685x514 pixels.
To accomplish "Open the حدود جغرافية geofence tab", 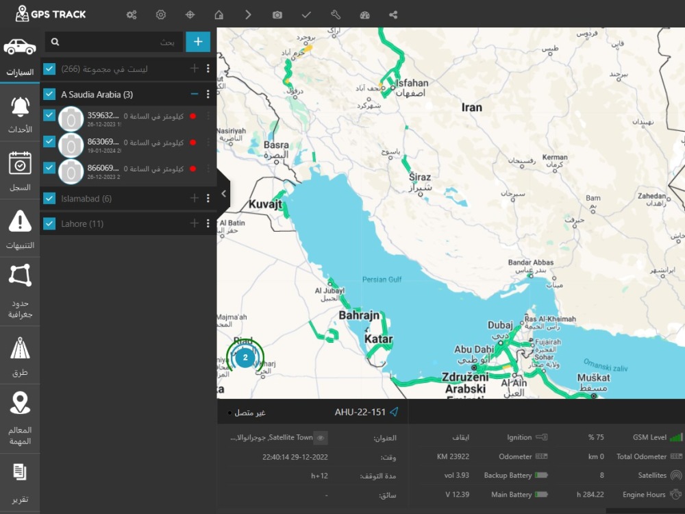I will pyautogui.click(x=20, y=291).
